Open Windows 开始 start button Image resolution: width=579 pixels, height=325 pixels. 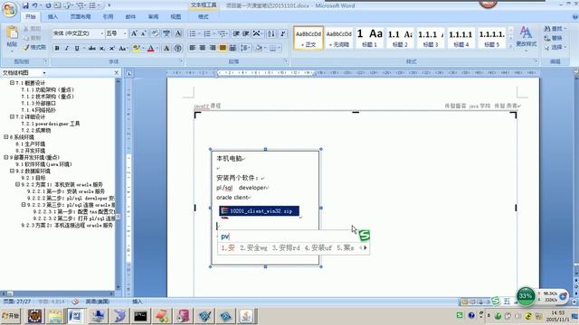11,316
